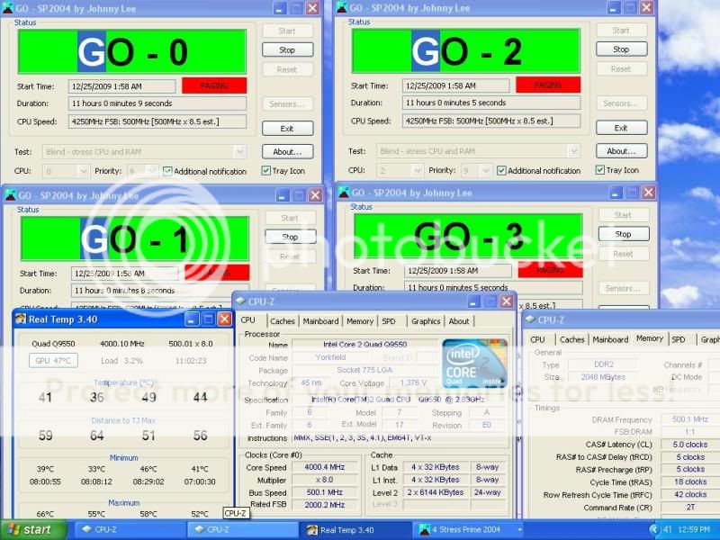Uncheck Tray Icon in the GO-0 window

[x=267, y=171]
